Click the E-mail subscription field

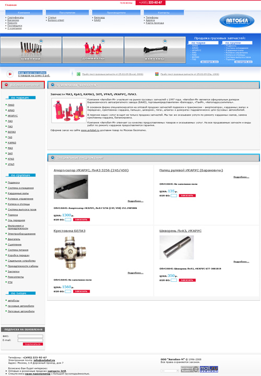point(30,340)
